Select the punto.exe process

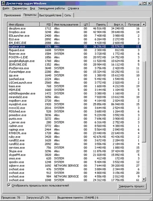pyautogui.click(x=74, y=119)
